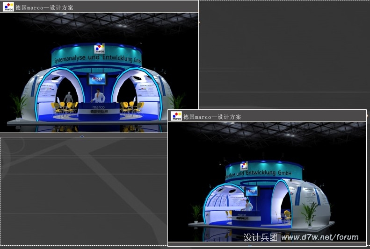This screenshot has width=370, height=249.
Task: Click the Systemanalyse und Entwicklung banner in the front view
Action: click(x=97, y=60)
